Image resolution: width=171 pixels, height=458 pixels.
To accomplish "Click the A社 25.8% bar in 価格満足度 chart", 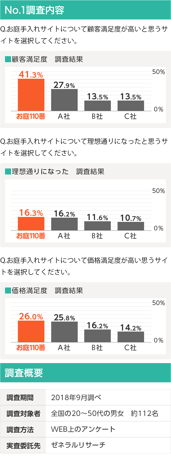I will pos(64,332).
